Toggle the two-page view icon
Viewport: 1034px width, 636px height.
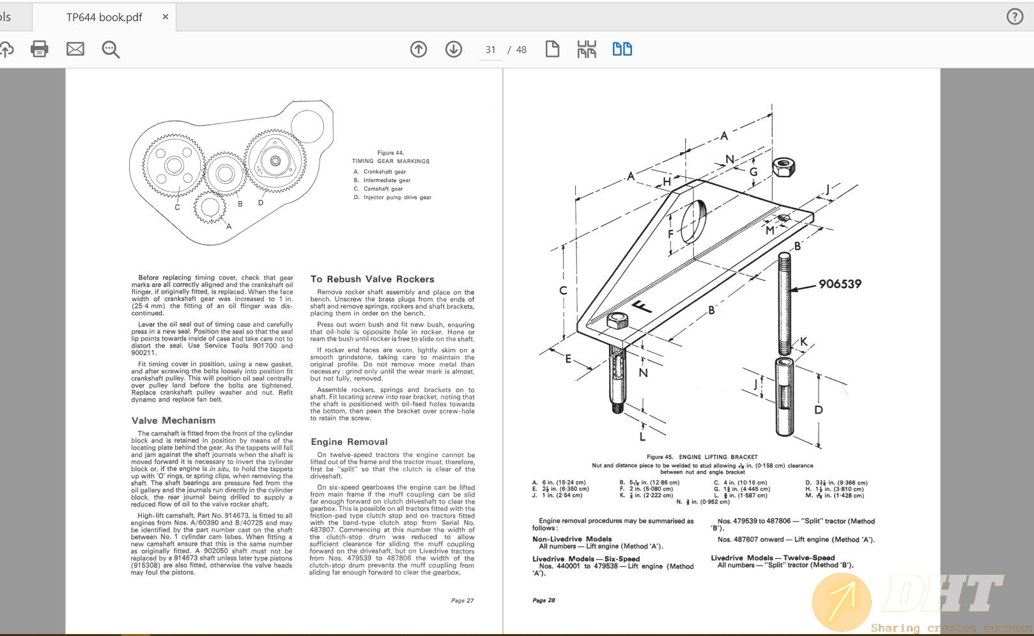[x=622, y=49]
